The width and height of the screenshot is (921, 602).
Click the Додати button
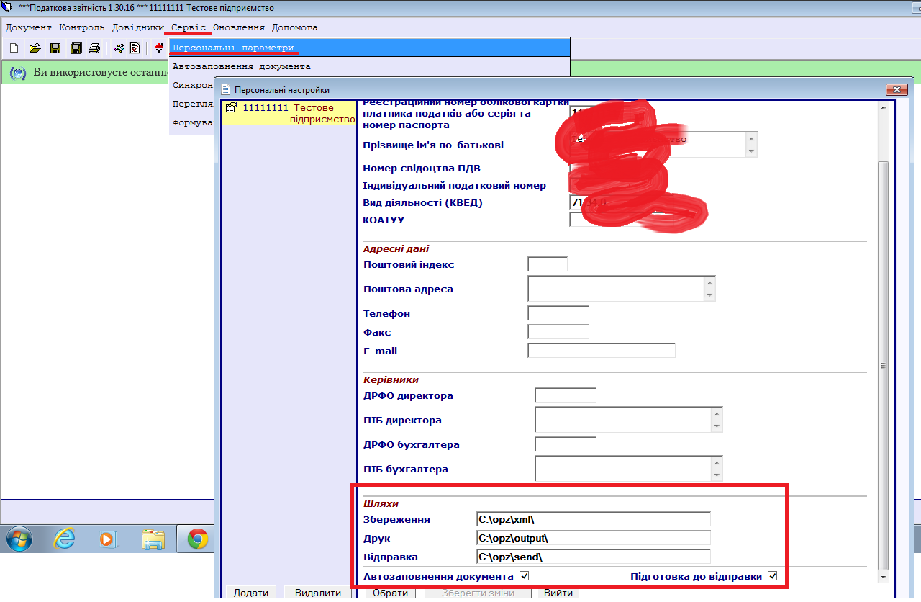250,593
